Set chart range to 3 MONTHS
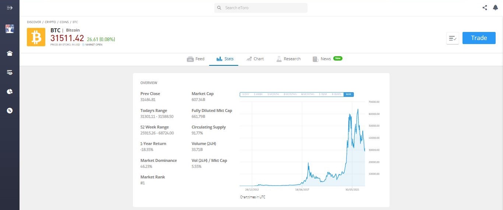This screenshot has width=503, height=210. [x=290, y=94]
